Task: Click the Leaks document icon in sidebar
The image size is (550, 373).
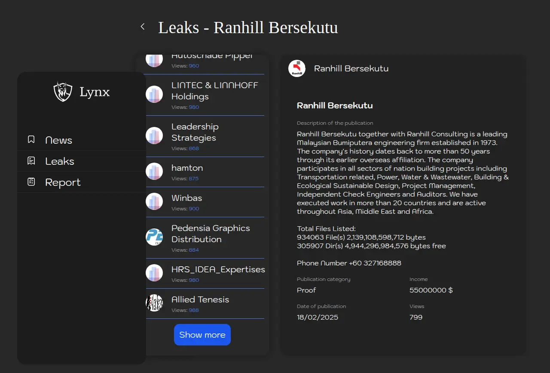Action: coord(31,160)
